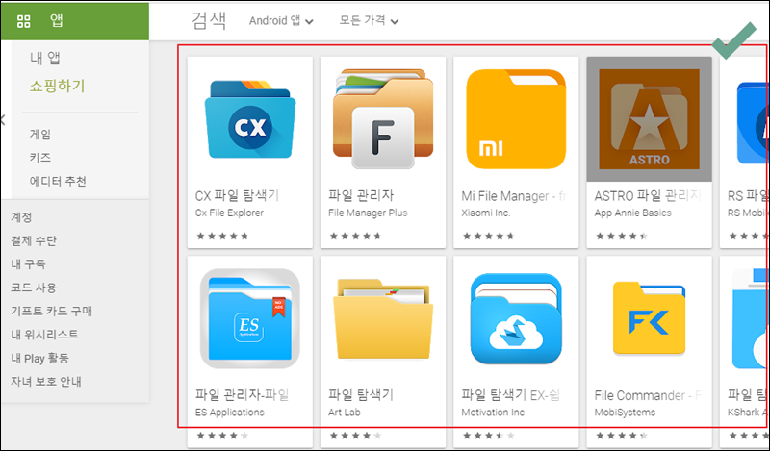770x451 pixels.
Task: Open the 내 구독 link
Action: point(28,264)
